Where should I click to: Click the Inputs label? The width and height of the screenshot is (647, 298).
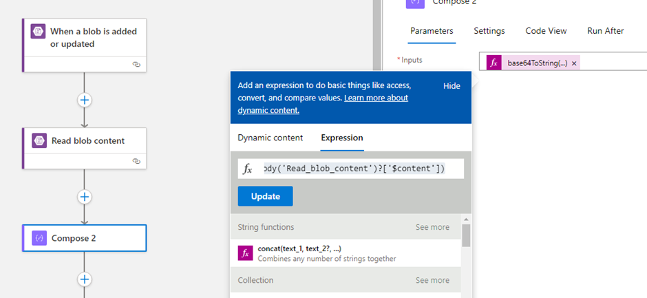point(412,60)
